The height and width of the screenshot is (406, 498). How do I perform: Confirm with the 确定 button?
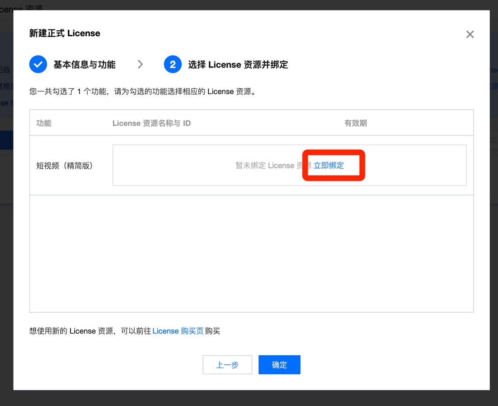(x=279, y=365)
